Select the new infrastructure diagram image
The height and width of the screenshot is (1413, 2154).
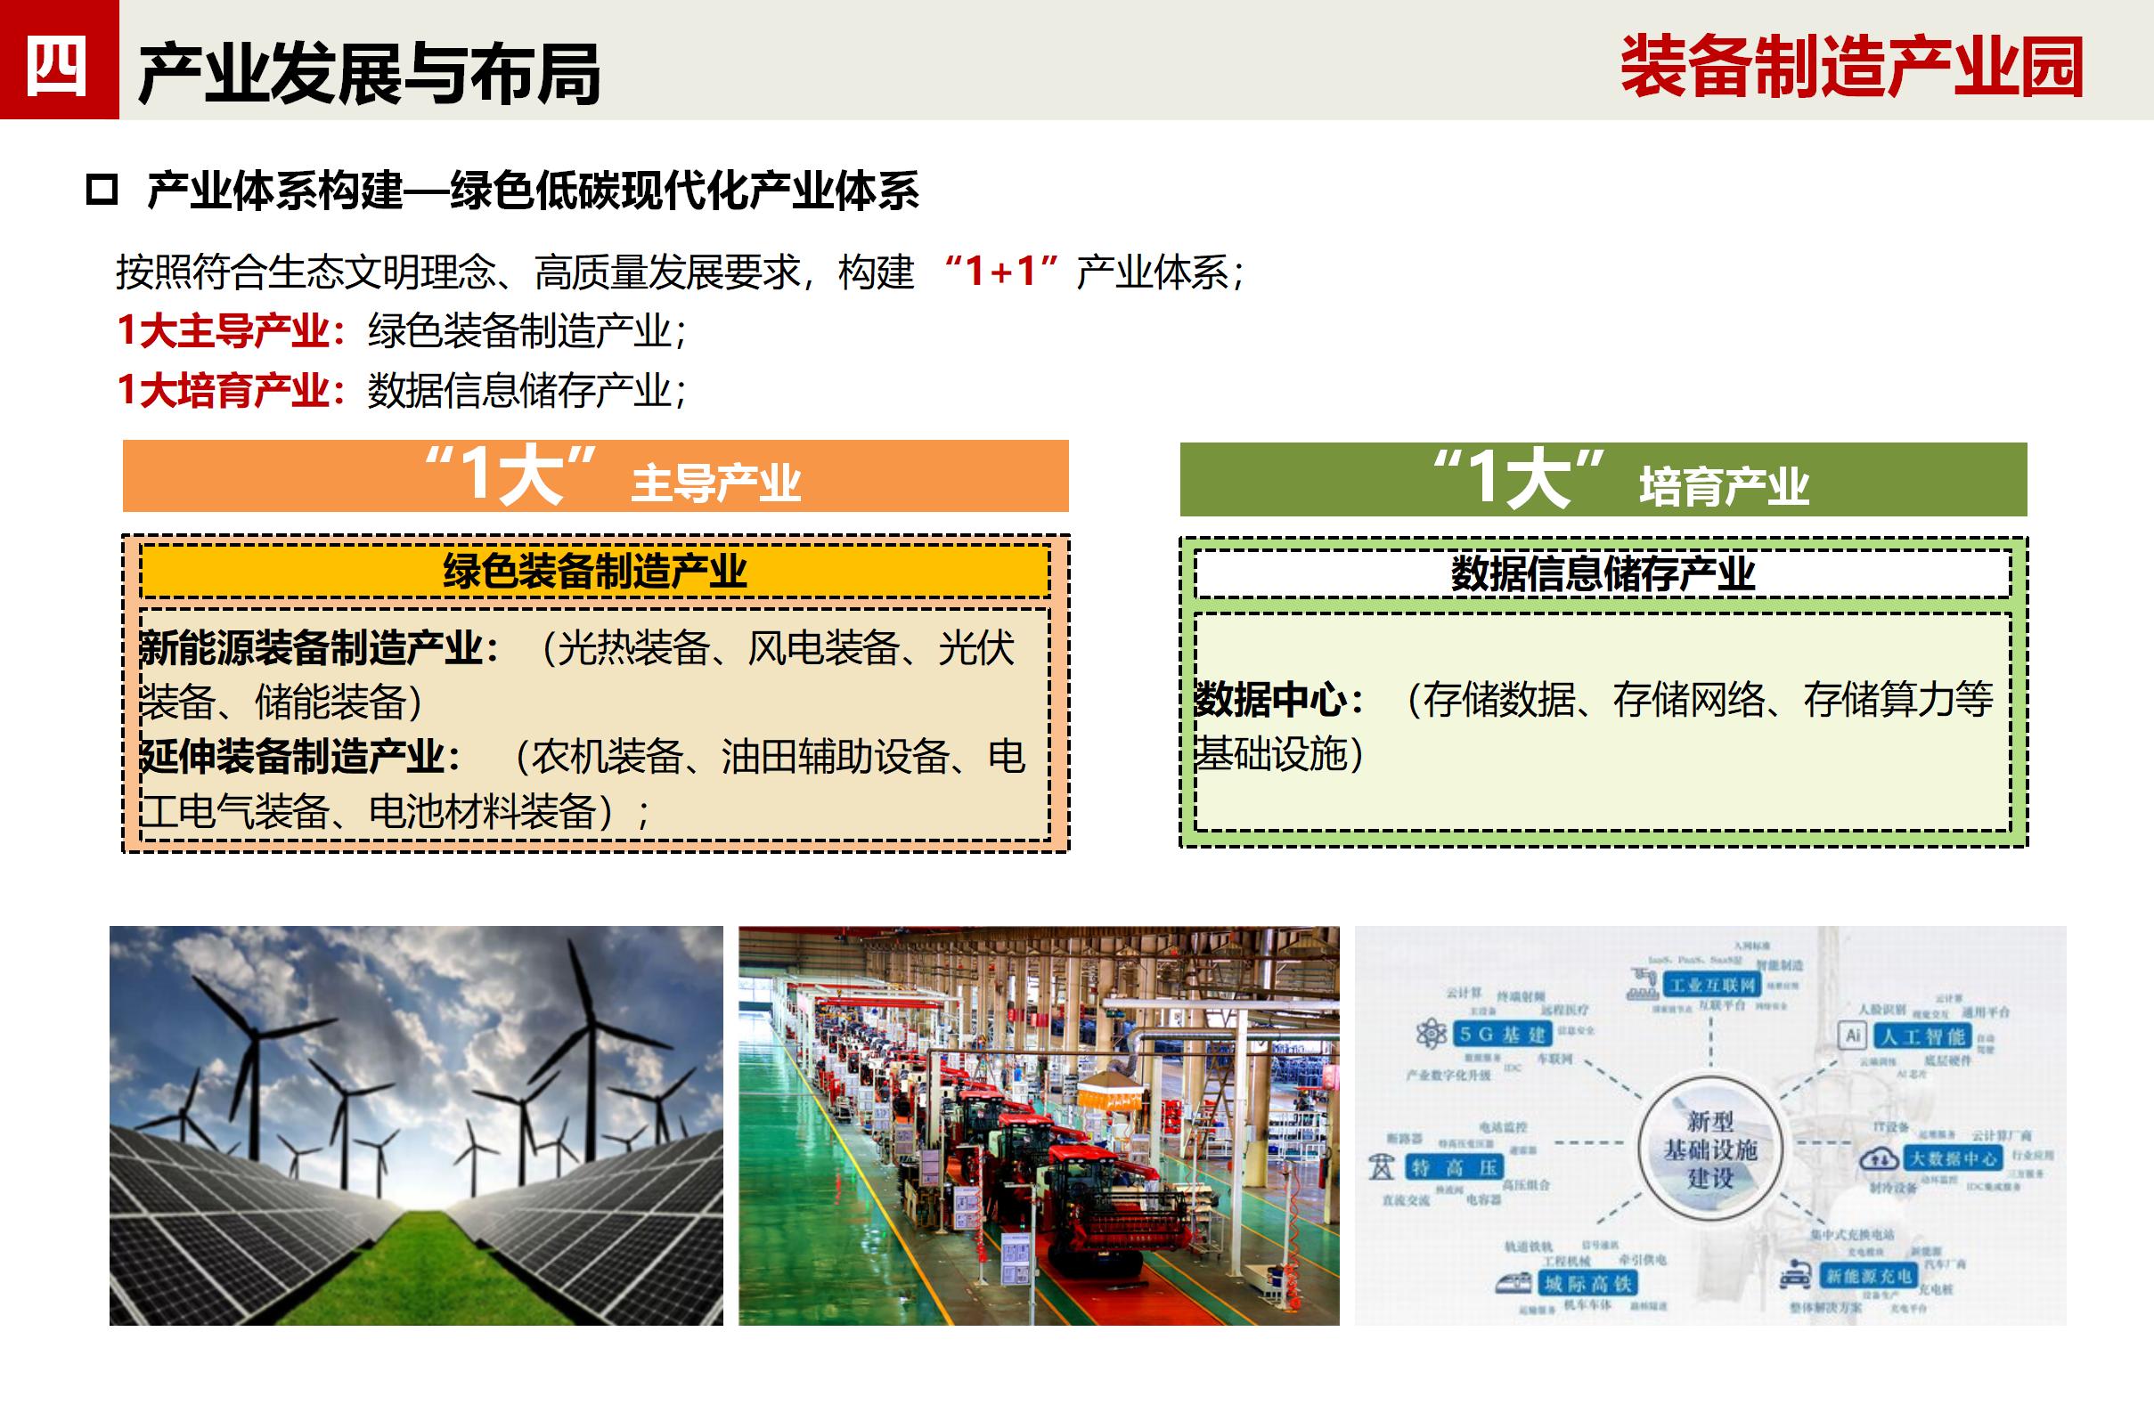[x=1710, y=1125]
